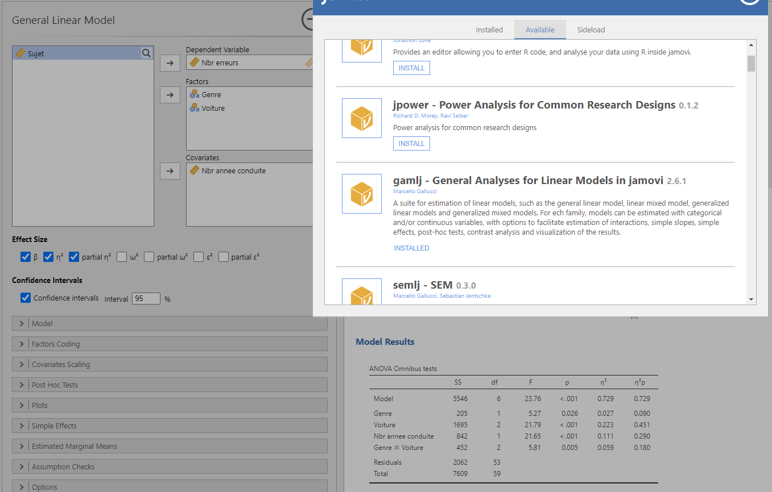Click arrow button to assign Covariates

pos(170,170)
